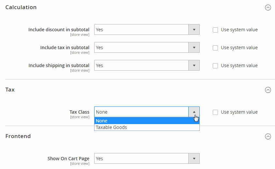Open Include shipping in subtotal dropdown
This screenshot has height=169, width=275.
tap(141, 65)
